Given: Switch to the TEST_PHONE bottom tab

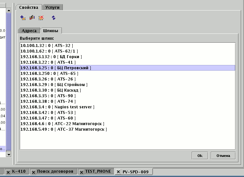Looking at the screenshot, I should coord(98,171).
